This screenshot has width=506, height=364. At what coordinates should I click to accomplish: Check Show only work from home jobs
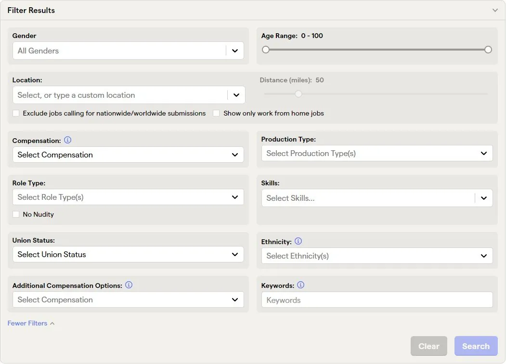pos(217,113)
